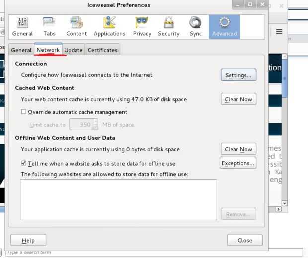
Task: Click the 'Cached Web Content' heading
Action: pos(45,88)
